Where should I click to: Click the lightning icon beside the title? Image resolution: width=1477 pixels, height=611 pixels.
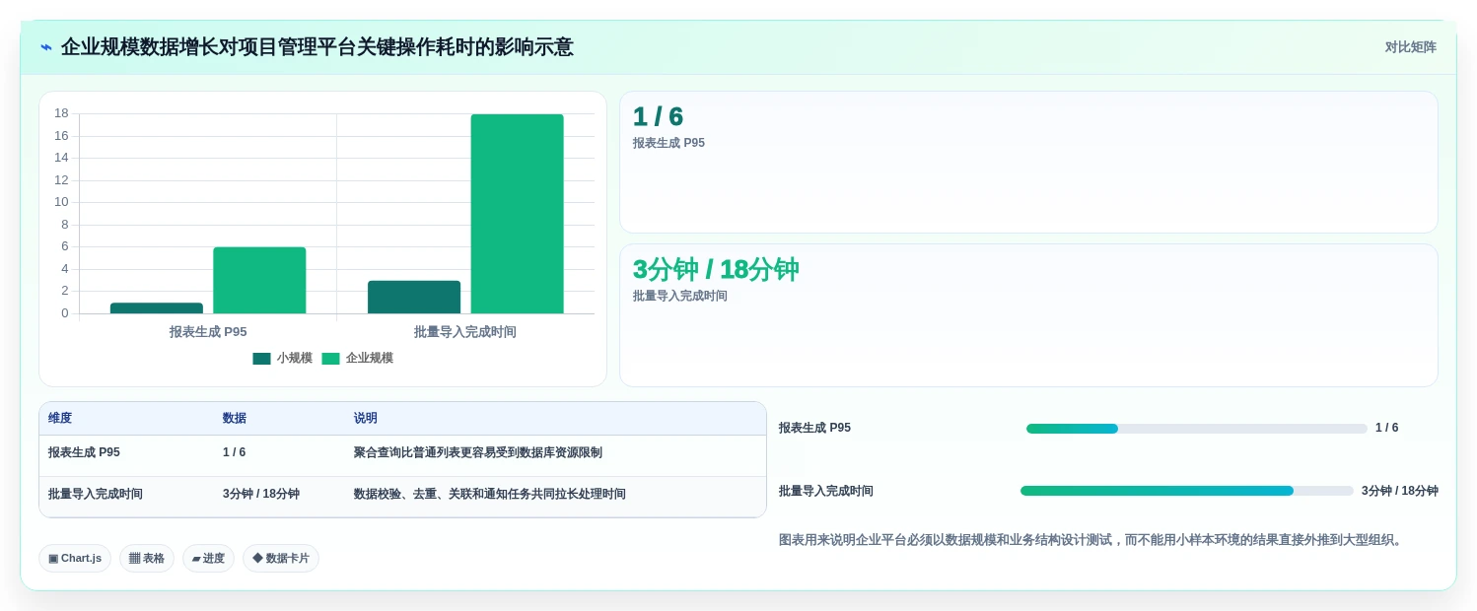tap(46, 47)
